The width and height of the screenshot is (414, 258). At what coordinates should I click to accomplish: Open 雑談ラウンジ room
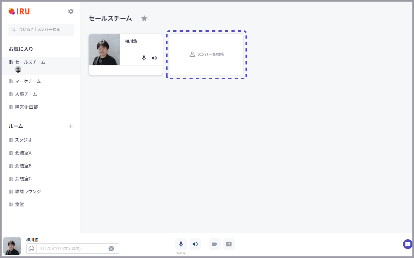pyautogui.click(x=41, y=192)
